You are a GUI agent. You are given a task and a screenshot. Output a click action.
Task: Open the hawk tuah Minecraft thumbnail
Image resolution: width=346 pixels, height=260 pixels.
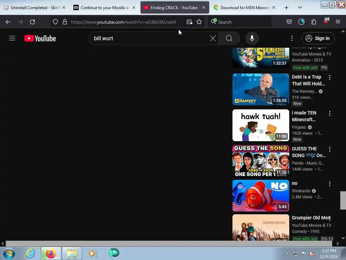coord(261,125)
